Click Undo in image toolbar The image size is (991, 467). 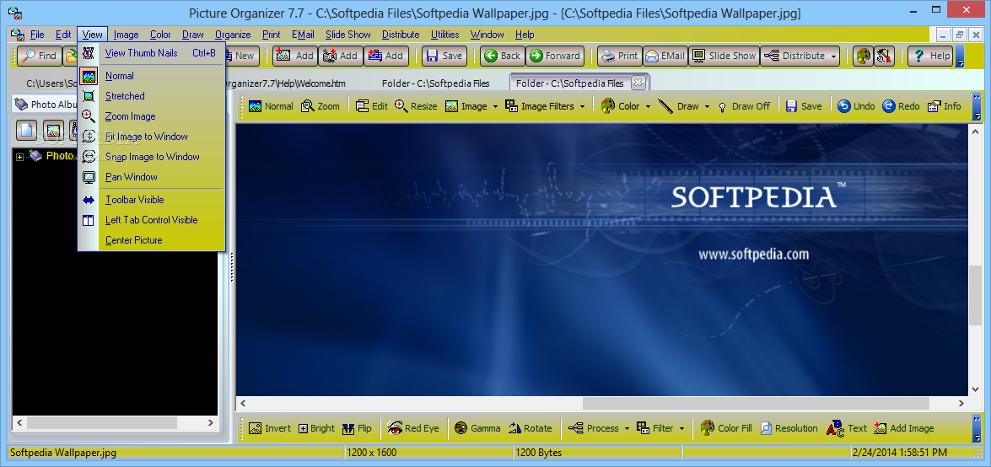856,106
